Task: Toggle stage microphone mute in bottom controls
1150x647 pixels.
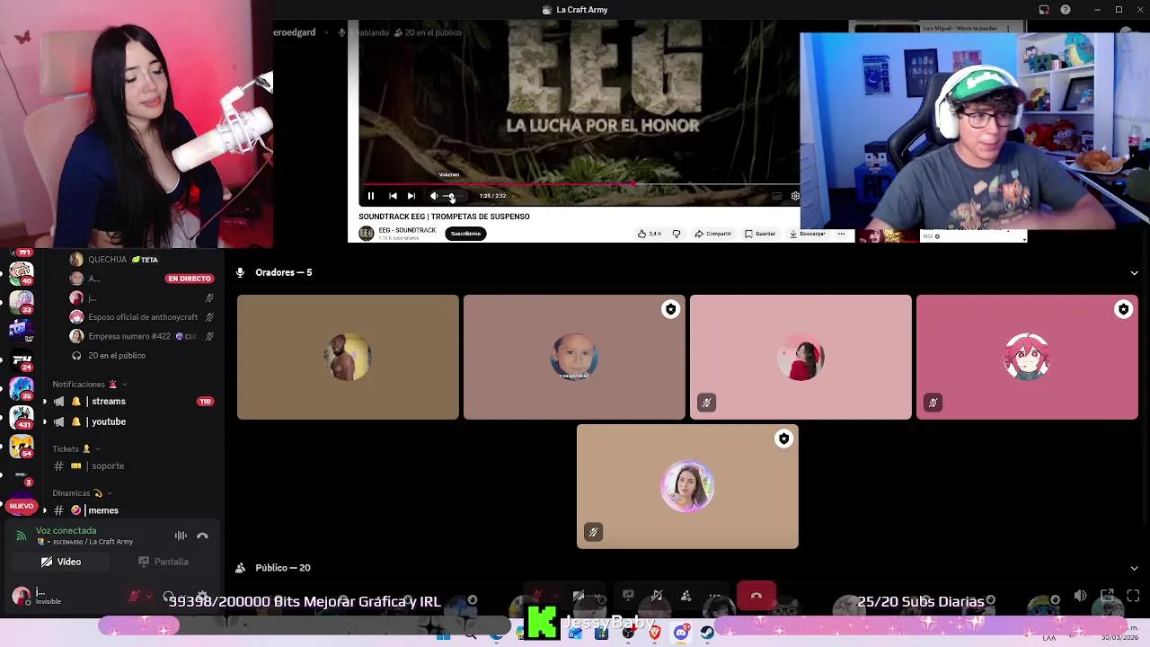Action: point(536,596)
